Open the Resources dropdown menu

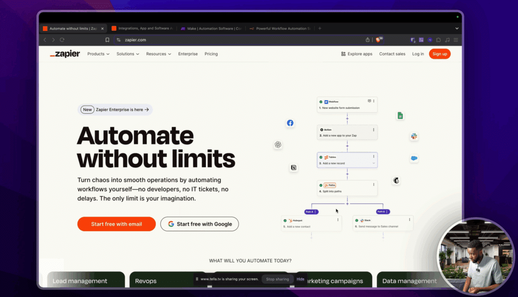pyautogui.click(x=158, y=54)
